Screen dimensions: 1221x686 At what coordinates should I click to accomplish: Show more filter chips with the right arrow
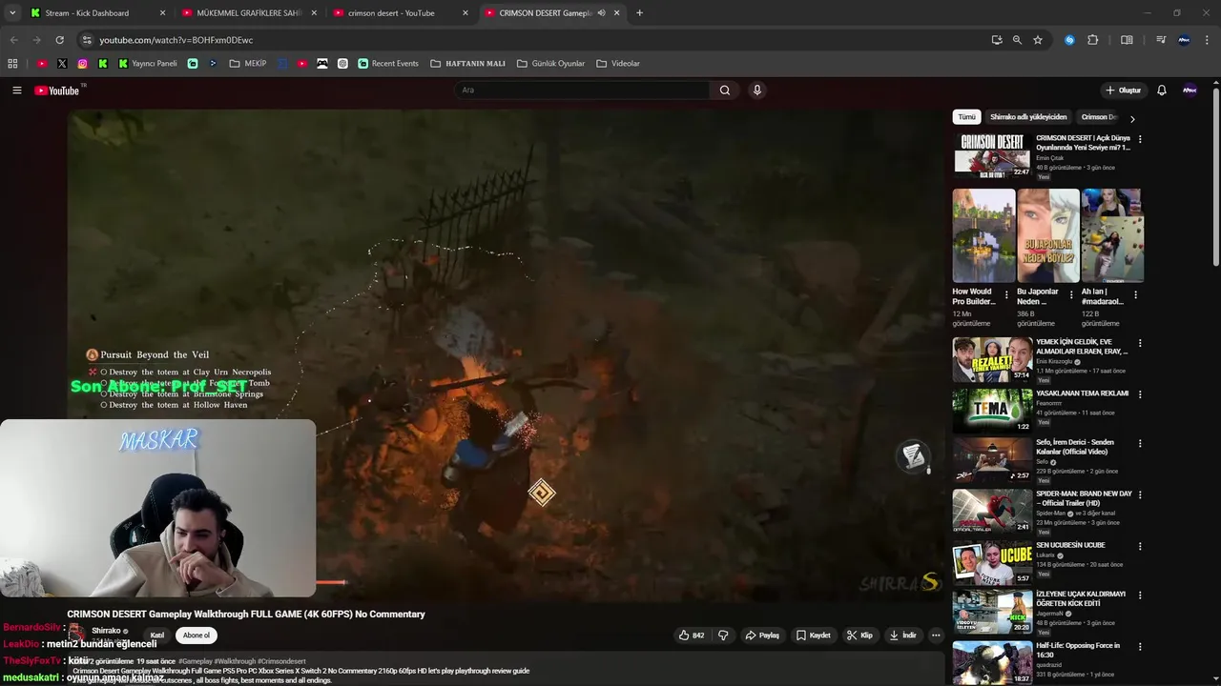point(1132,119)
